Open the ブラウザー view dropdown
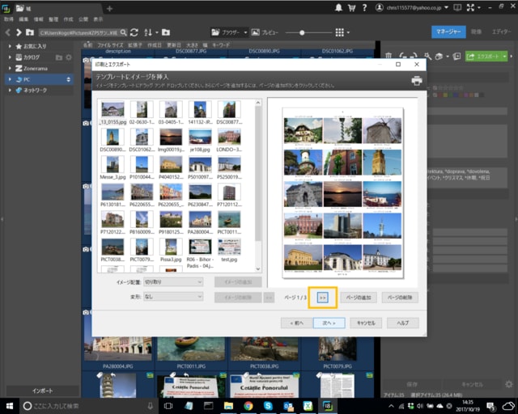Screen dimensions: 518x414 point(229,32)
